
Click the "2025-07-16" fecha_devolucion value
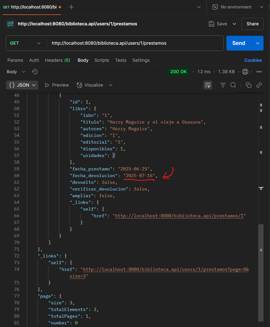point(139,175)
